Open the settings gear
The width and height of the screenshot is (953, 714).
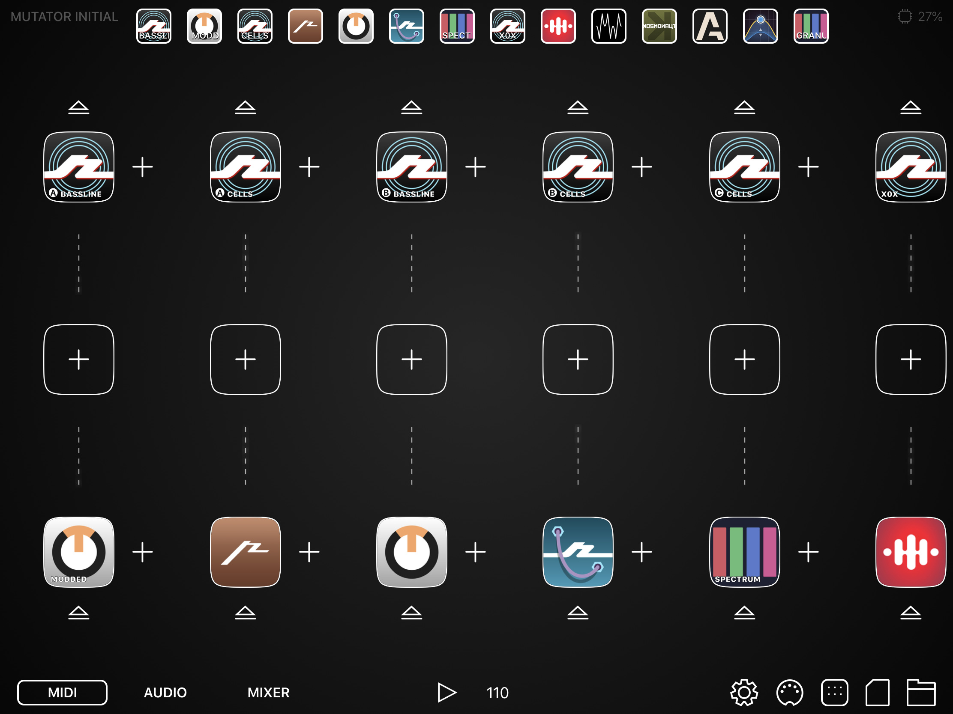pyautogui.click(x=744, y=693)
